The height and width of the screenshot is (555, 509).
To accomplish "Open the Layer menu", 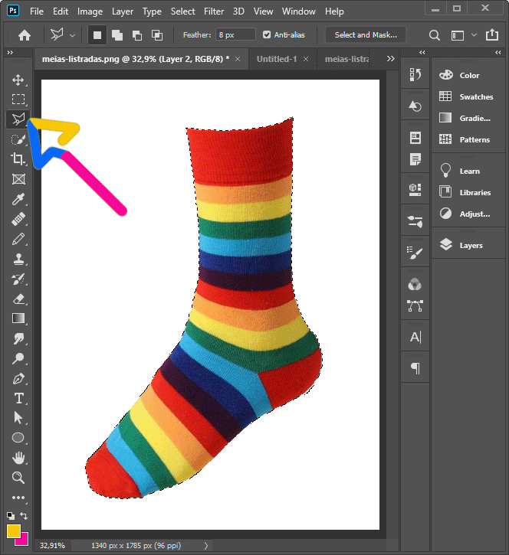I will point(123,11).
